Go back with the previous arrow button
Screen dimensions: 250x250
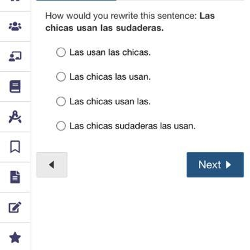pos(52,164)
